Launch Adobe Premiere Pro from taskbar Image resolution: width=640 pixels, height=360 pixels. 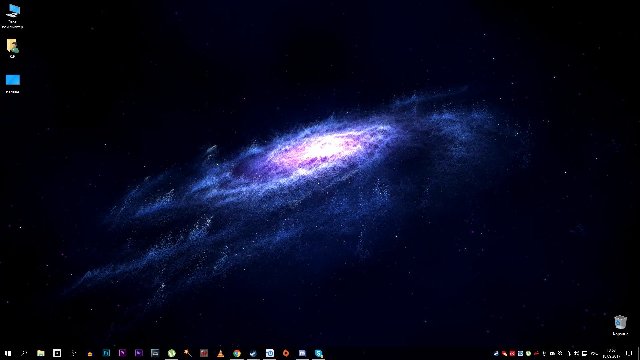pyautogui.click(x=123, y=353)
